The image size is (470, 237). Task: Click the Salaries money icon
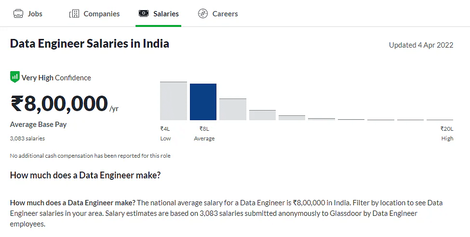coord(143,13)
